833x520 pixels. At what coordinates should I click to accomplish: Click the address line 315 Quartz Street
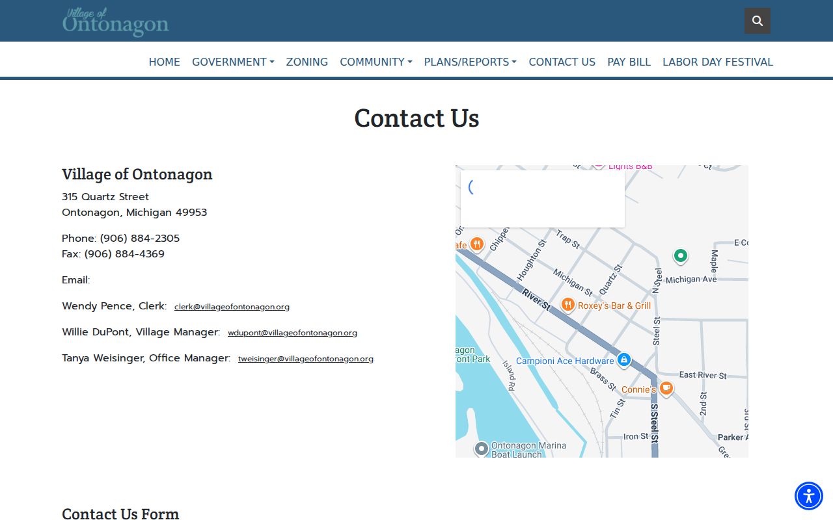[105, 197]
